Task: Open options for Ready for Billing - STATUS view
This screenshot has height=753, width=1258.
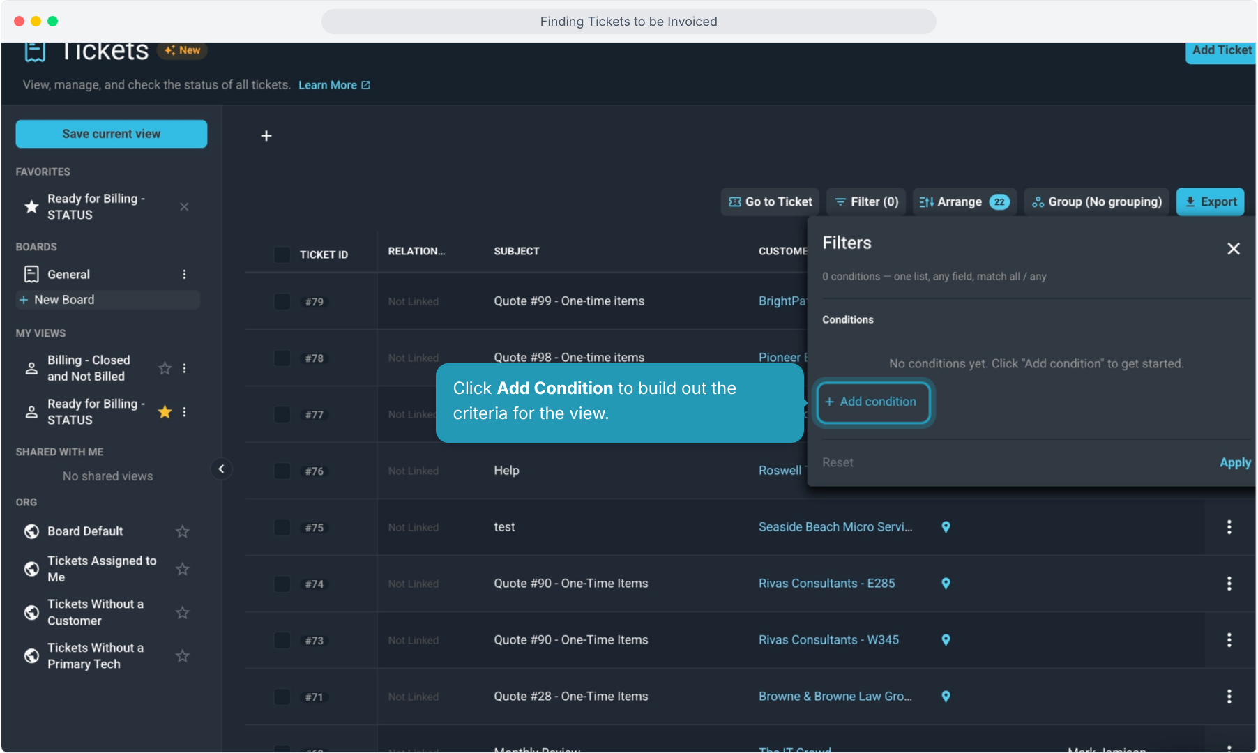Action: [184, 412]
